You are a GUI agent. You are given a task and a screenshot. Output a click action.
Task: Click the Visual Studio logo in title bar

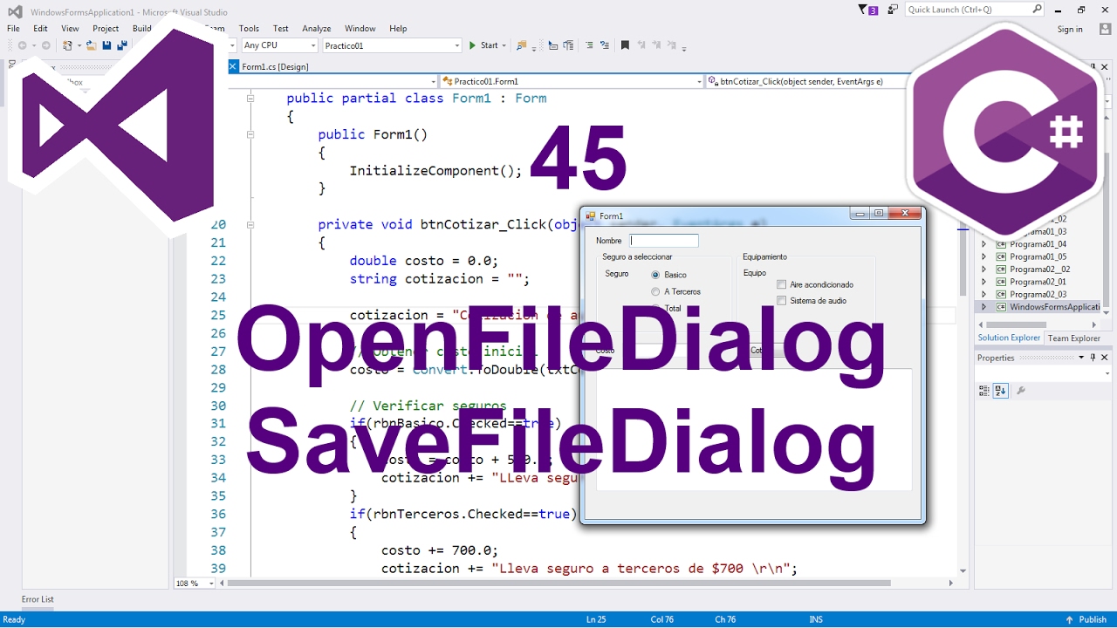click(x=15, y=11)
